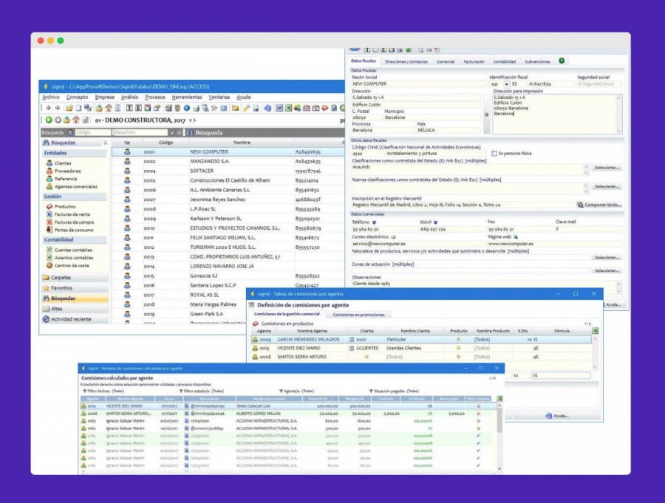This screenshot has height=503, width=665.
Task: Select the Carpetas sidebar section
Action: point(75,278)
